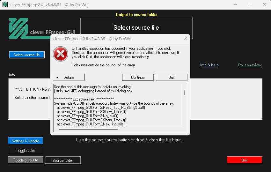Click the red error icon in the dialog

pyautogui.click(x=61, y=54)
